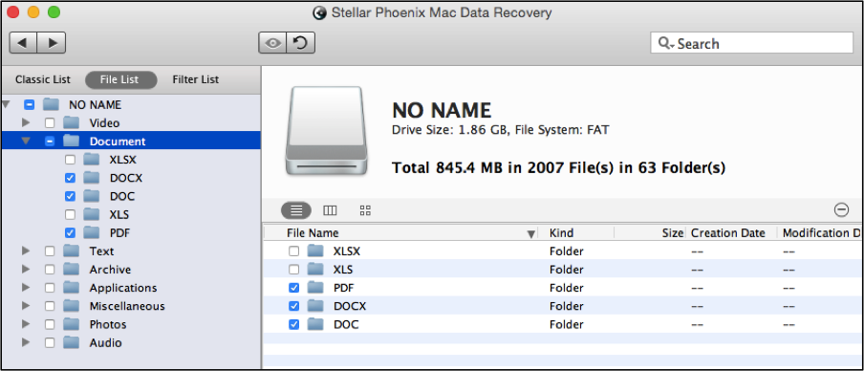
Task: Expand the Archive folder tree
Action: tap(26, 270)
